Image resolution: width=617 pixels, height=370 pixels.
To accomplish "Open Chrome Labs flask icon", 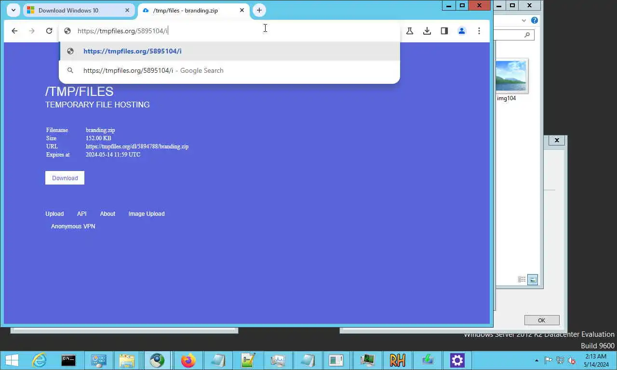I will point(410,31).
